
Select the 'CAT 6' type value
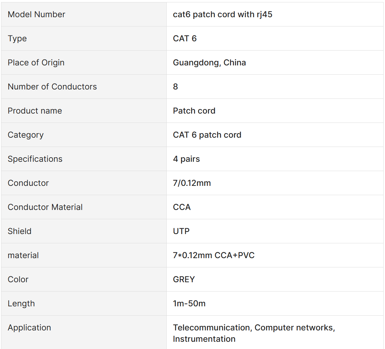(x=185, y=39)
